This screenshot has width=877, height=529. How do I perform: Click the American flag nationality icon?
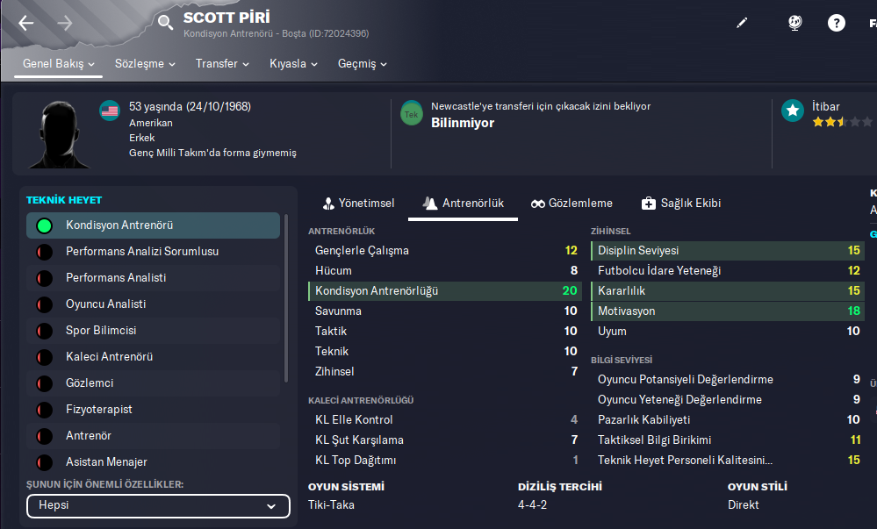pos(110,111)
